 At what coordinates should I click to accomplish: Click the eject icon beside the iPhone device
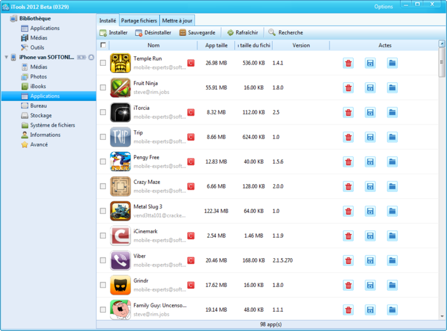pyautogui.click(x=91, y=58)
